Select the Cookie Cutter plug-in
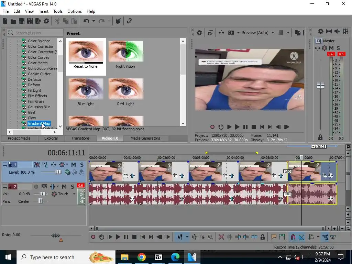 pos(39,74)
